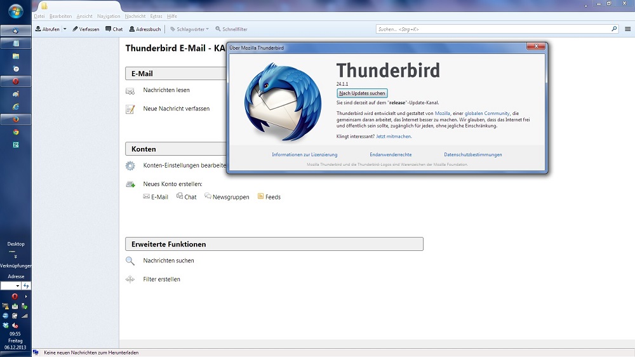
Task: Click Nach Updates suchen button
Action: 362,93
